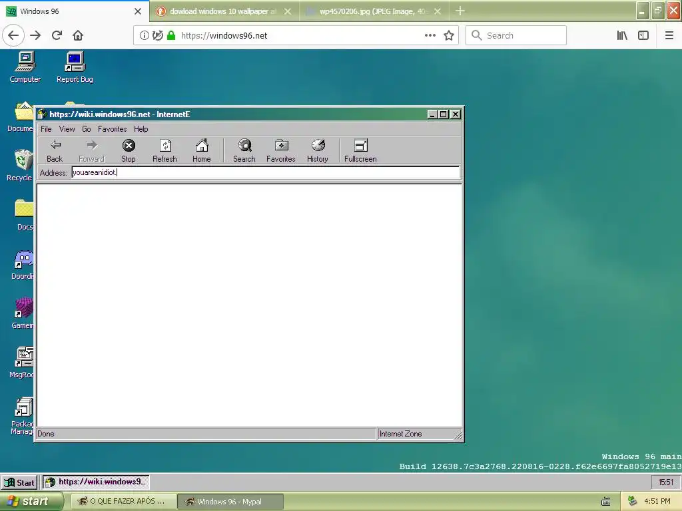Minimize the InternetE window
Screen dimensions: 682x511
(x=432, y=114)
